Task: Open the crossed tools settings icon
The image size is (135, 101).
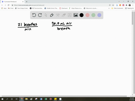Action: click(x=58, y=15)
